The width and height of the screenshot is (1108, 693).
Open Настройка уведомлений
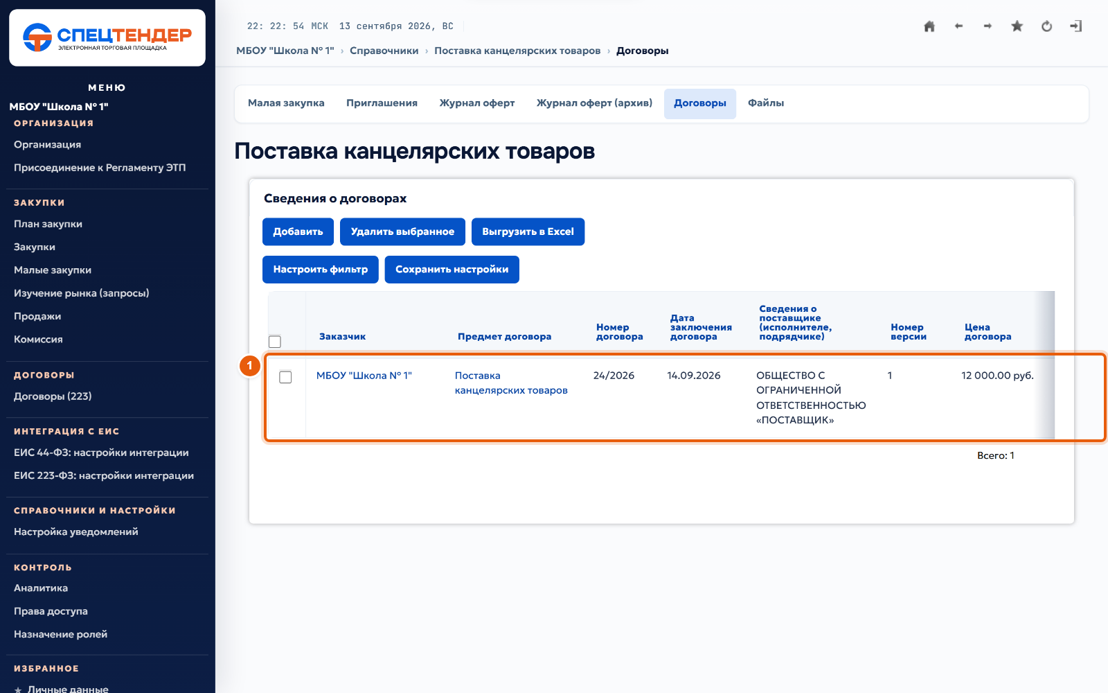pos(76,532)
